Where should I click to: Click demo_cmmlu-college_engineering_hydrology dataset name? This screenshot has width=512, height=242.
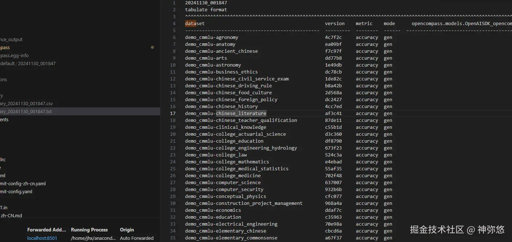(x=241, y=148)
